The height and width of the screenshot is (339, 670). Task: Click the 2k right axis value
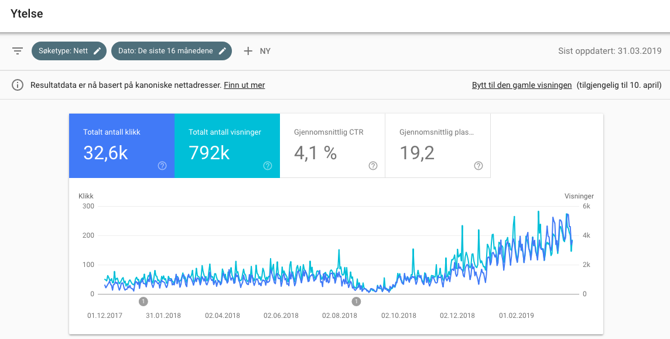587,265
